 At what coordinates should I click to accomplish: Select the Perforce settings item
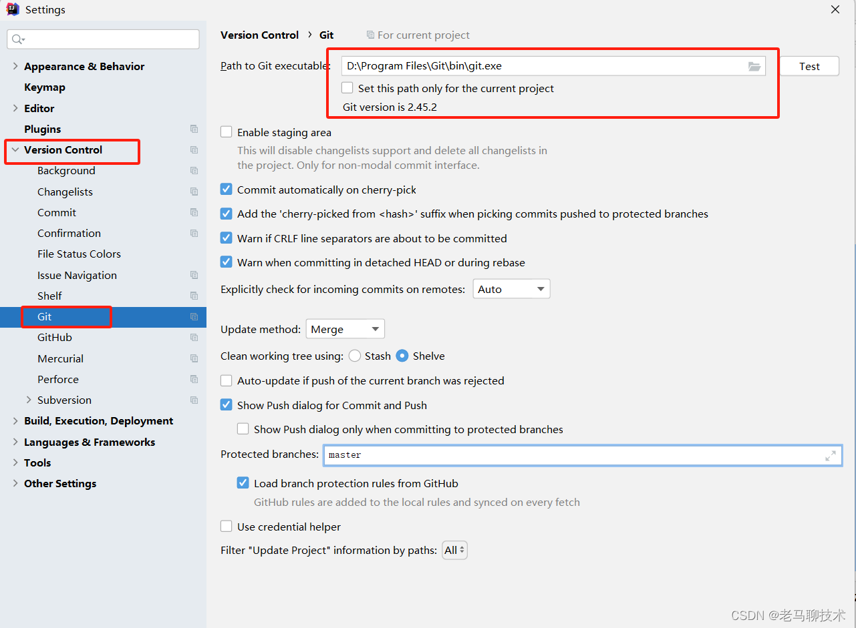(x=58, y=379)
